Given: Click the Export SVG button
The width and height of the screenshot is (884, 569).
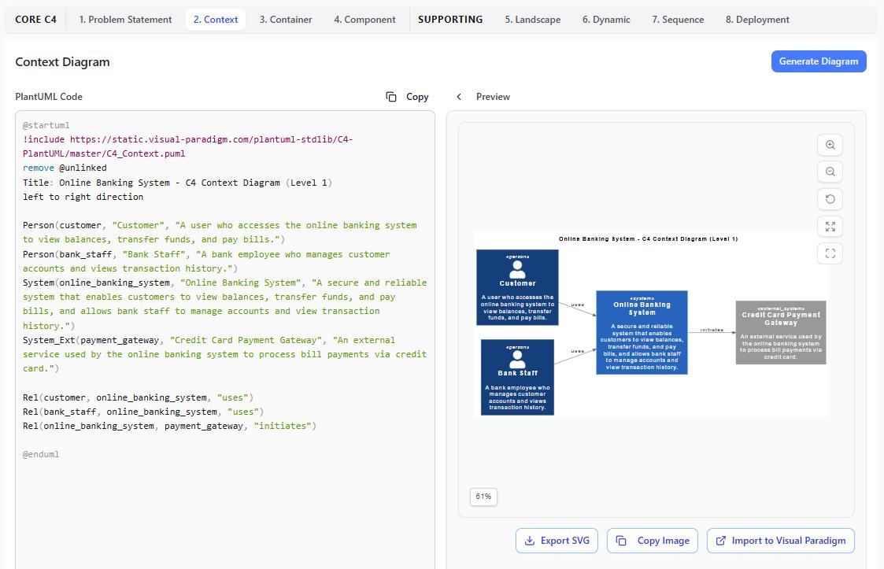Looking at the screenshot, I should (557, 541).
